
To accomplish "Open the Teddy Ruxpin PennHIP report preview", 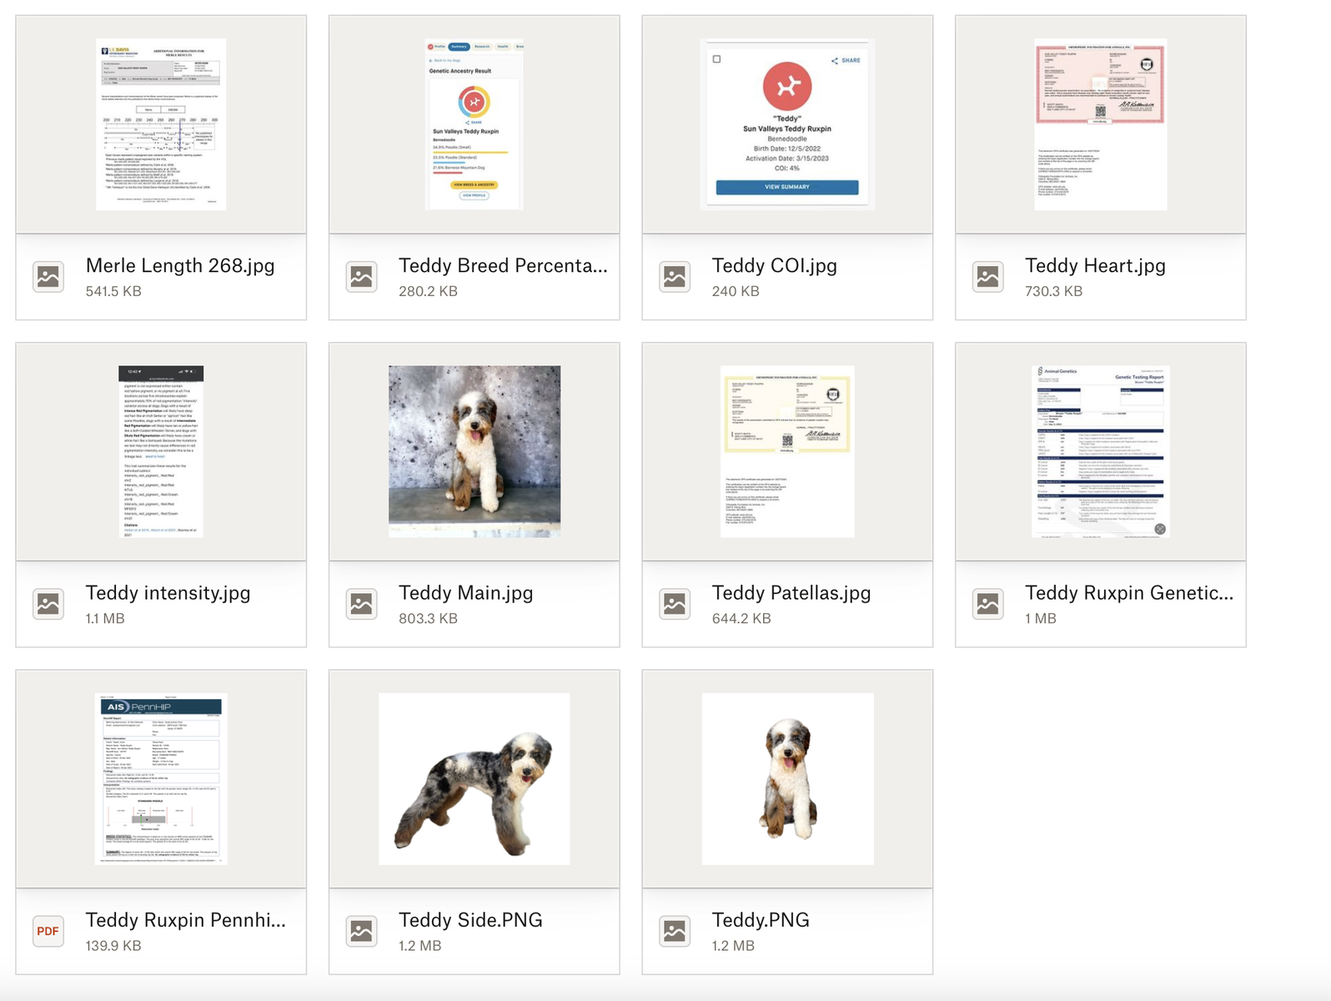I will (161, 778).
